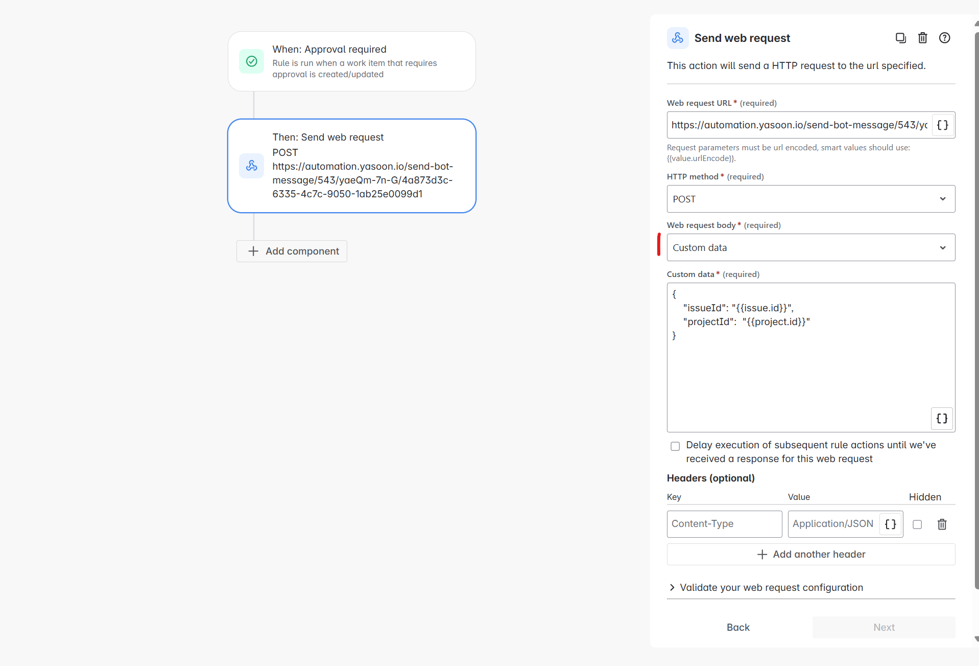Open help for Send web request
This screenshot has width=979, height=666.
[944, 38]
